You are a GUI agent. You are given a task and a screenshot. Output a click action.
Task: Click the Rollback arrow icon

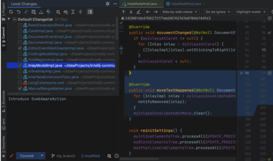19,12
